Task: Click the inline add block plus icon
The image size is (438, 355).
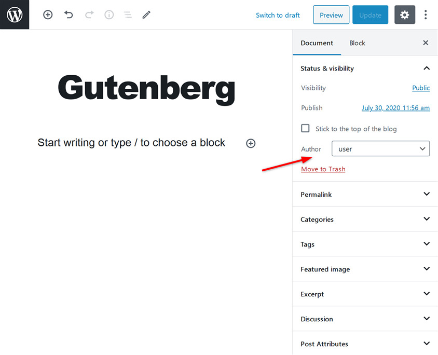Action: 251,143
